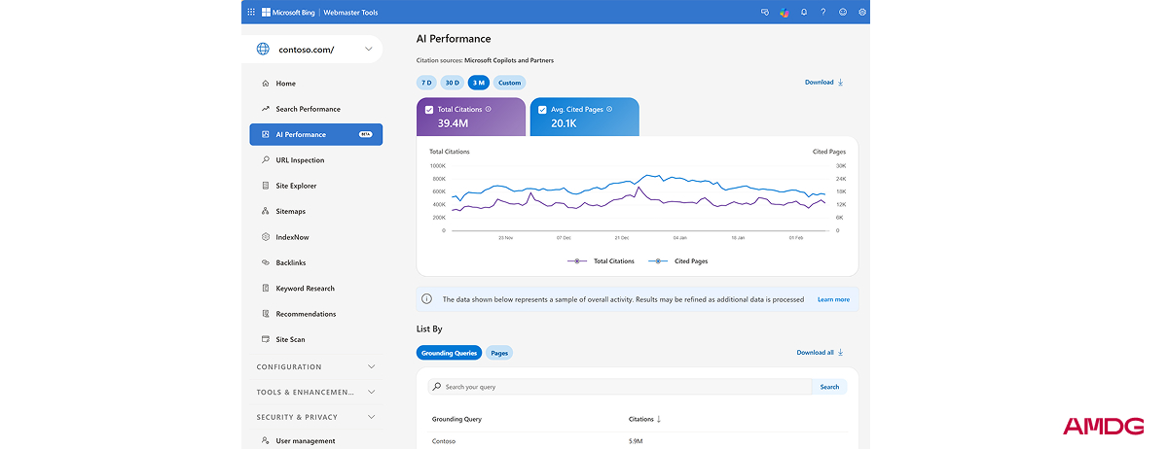
Task: Click the sort arrow beside Citations column
Action: [659, 419]
